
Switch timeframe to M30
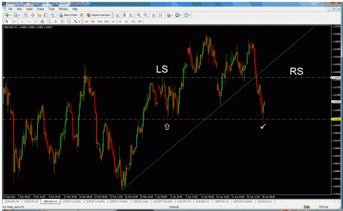(106, 21)
